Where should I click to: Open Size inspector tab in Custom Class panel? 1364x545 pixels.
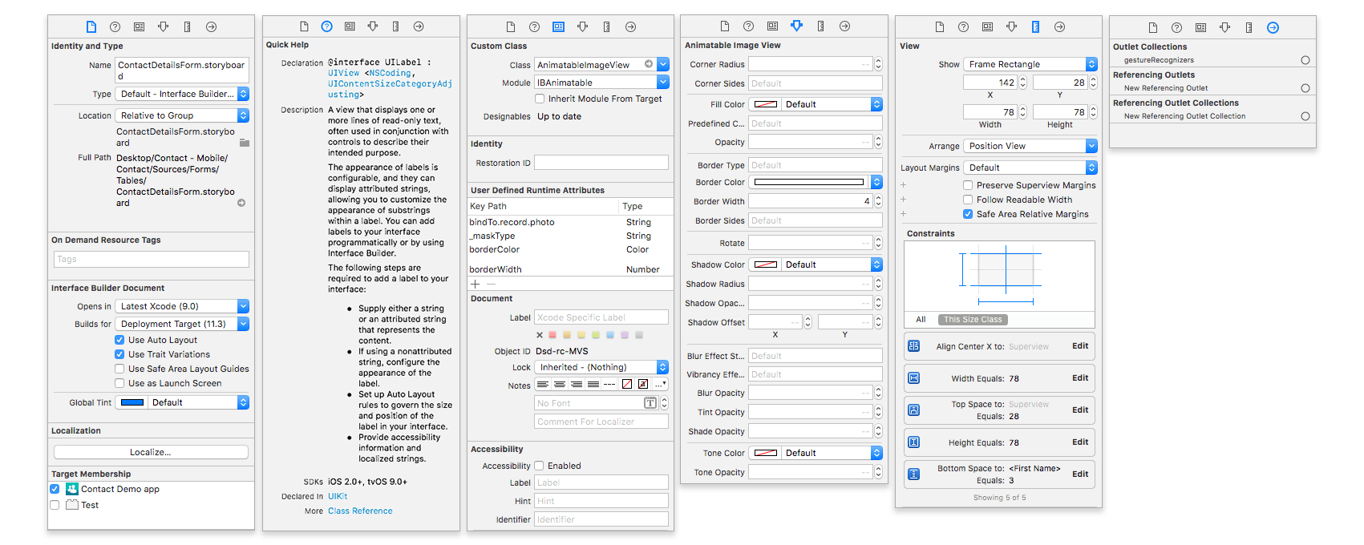pyautogui.click(x=606, y=26)
